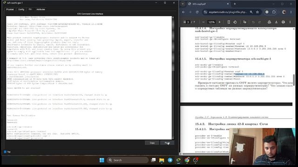This screenshot has height=167, width=298.
Task: Click the CLI terminal vertical scrollbar
Action: tap(173, 78)
